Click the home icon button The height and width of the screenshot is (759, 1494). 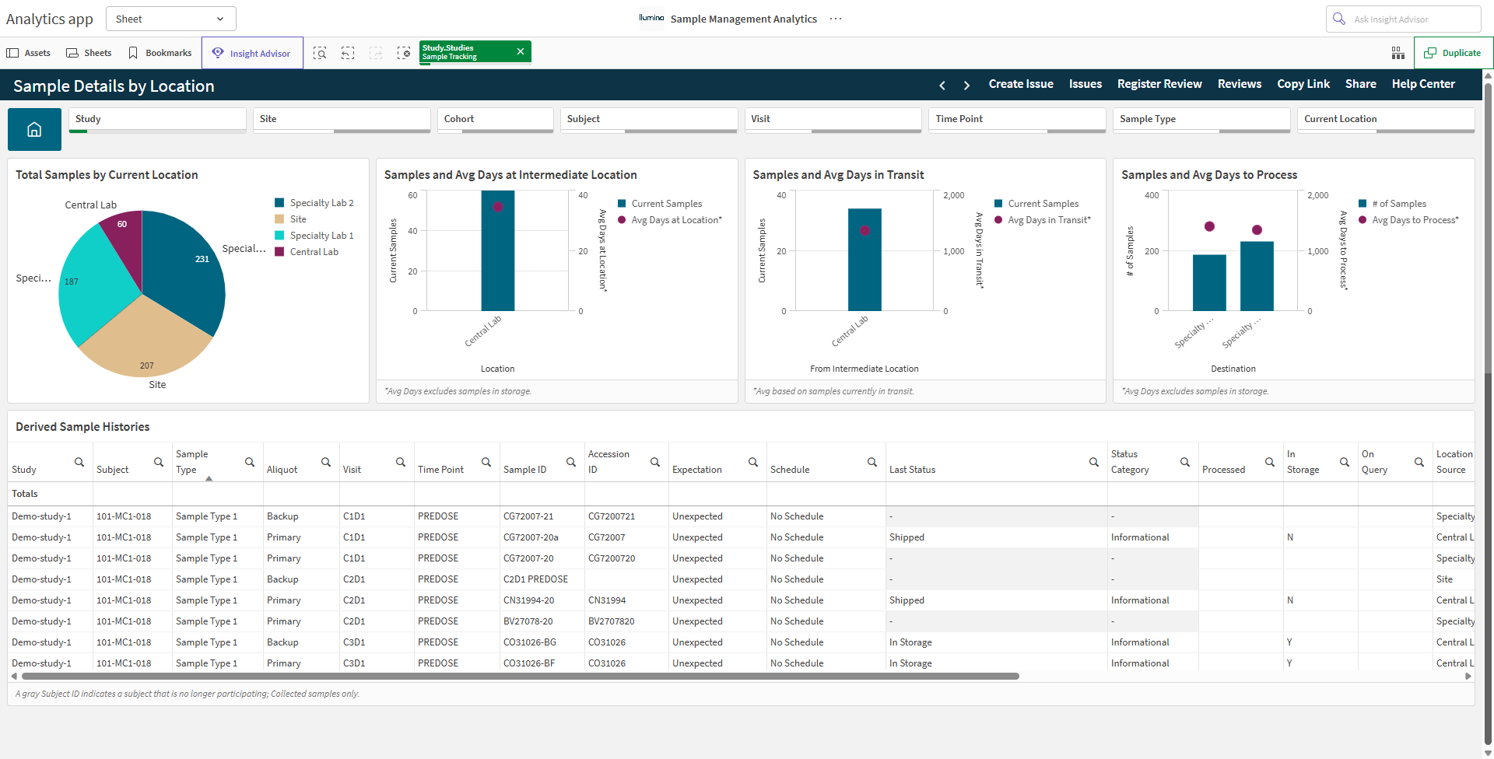[34, 129]
